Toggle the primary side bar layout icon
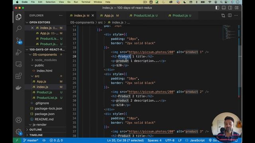Screen dimensions: 255x143 (217, 8)
